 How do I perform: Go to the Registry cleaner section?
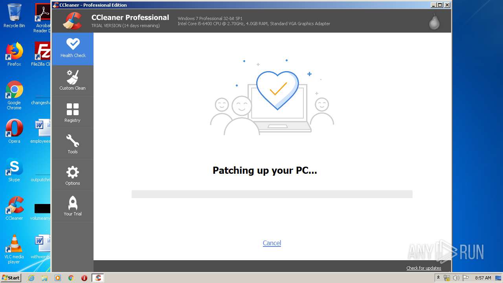click(73, 112)
